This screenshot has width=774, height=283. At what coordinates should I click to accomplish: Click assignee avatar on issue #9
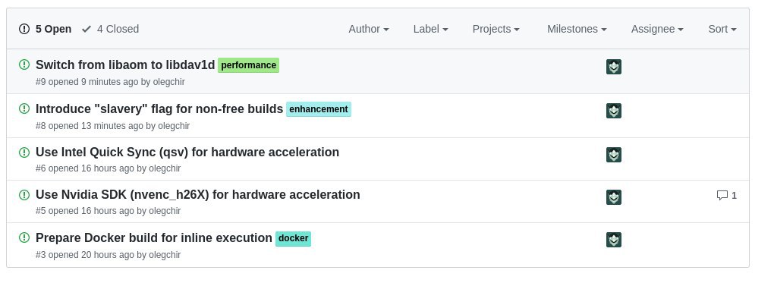click(x=614, y=67)
